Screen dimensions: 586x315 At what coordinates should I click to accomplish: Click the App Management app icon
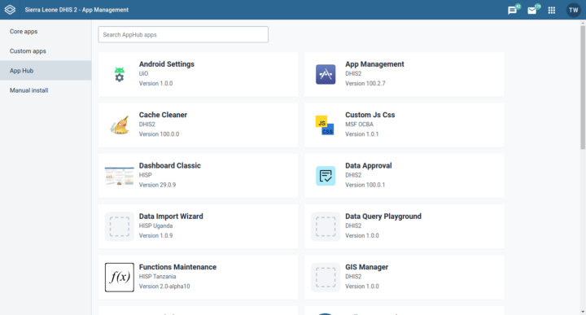[x=326, y=74]
